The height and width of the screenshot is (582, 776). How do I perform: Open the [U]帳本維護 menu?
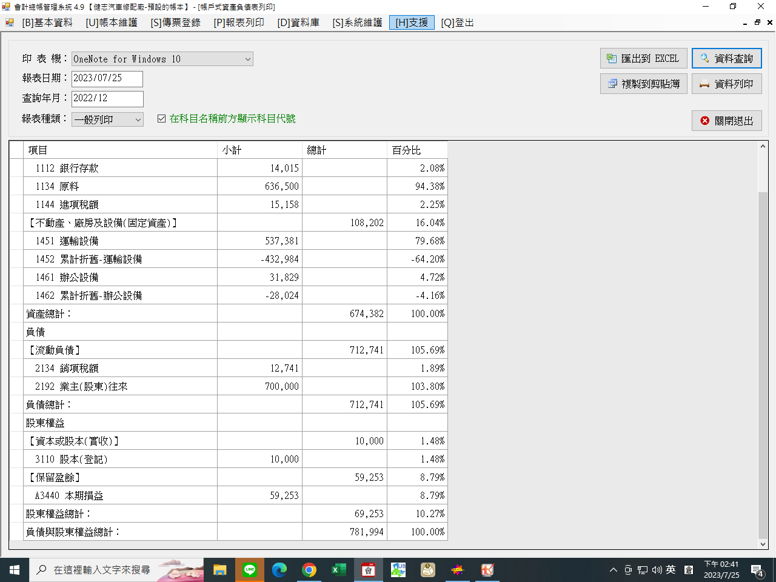click(112, 22)
